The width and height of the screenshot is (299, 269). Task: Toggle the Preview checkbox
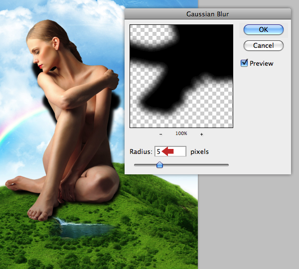tap(244, 63)
